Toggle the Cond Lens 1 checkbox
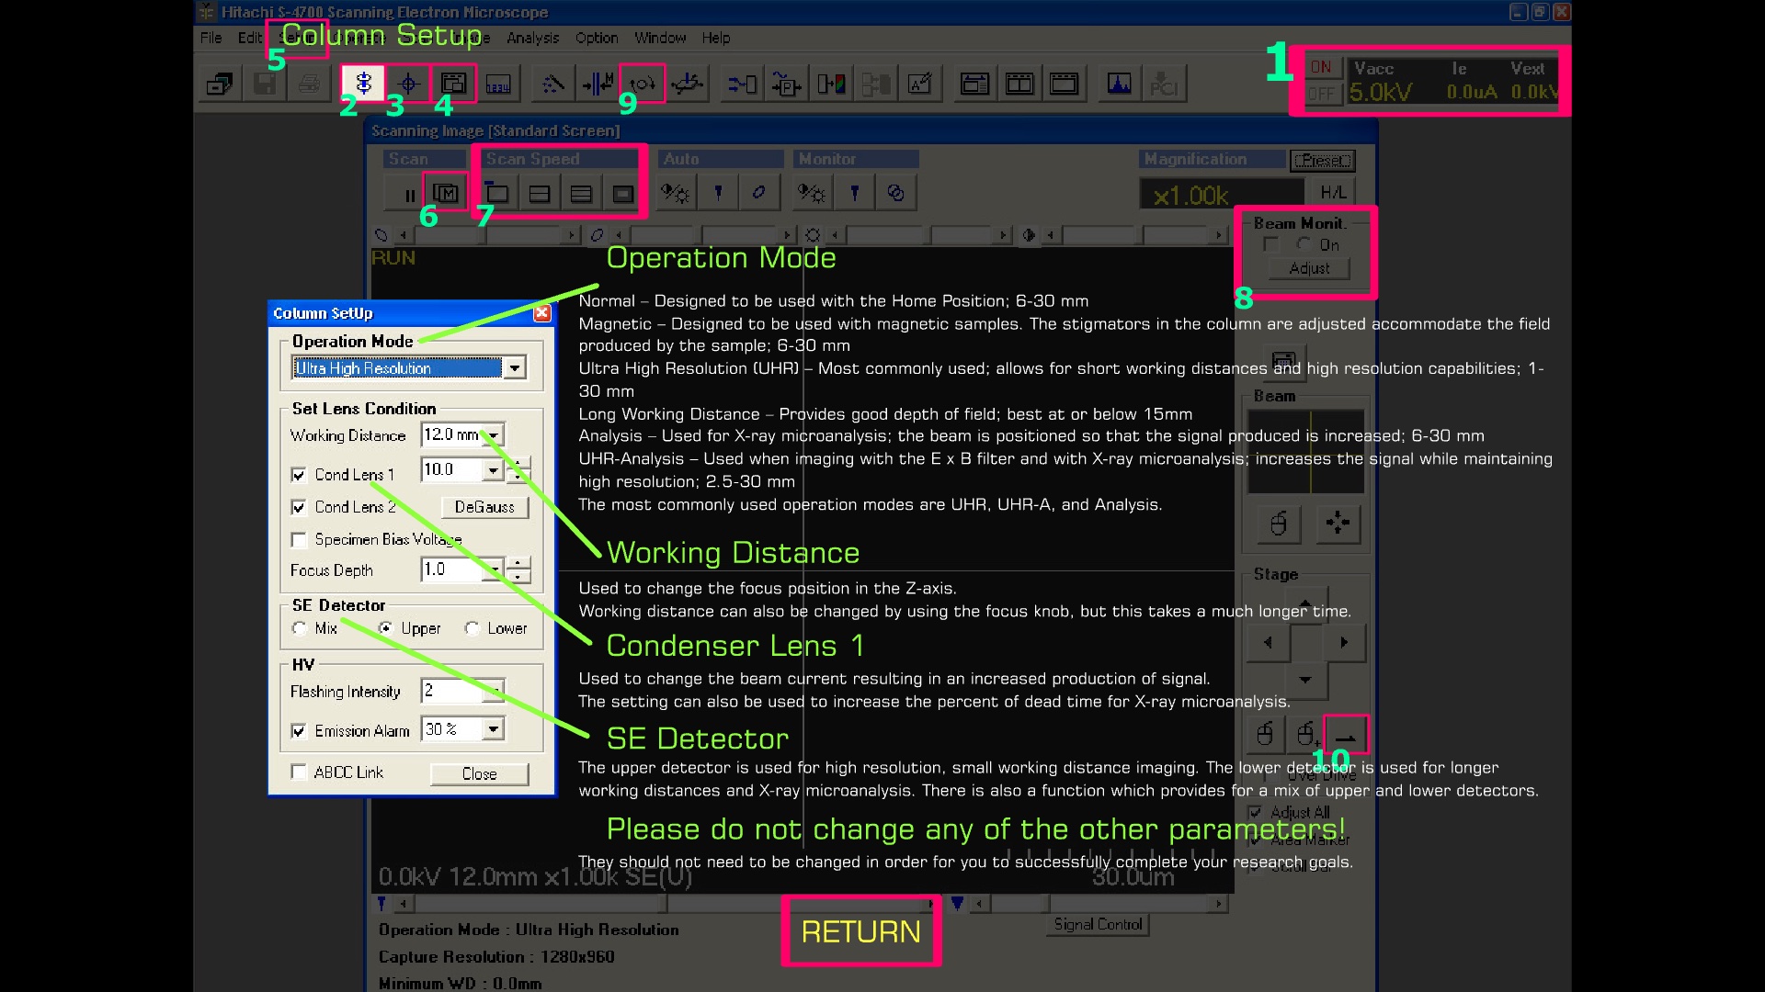 (299, 475)
